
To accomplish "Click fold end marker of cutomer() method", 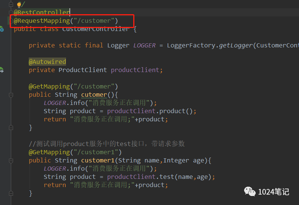I will point(11,128).
